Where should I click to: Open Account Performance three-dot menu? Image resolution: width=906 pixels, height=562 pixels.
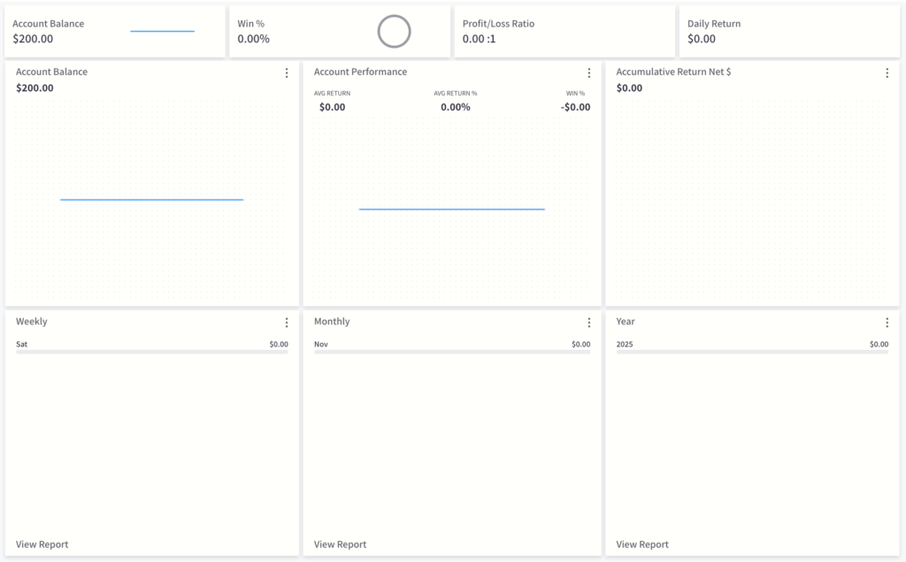588,73
